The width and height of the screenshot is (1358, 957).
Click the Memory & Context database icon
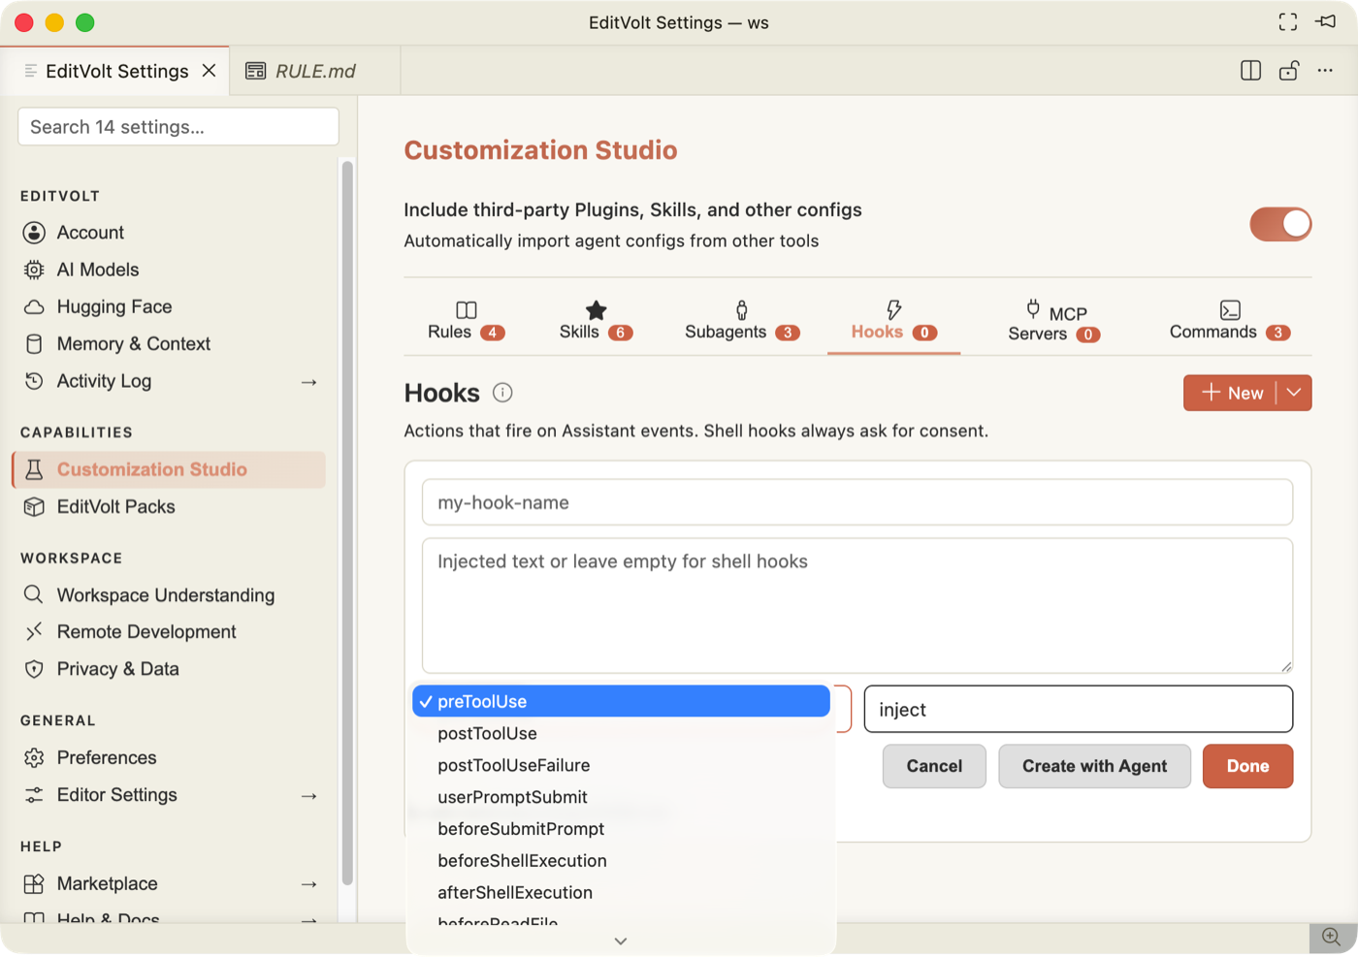point(34,344)
